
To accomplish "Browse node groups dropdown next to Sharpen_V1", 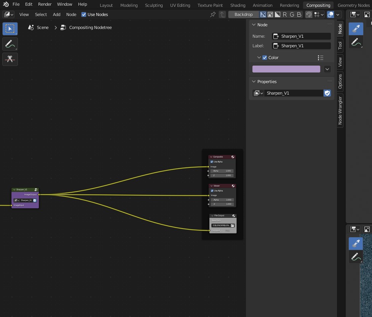I will [259, 93].
